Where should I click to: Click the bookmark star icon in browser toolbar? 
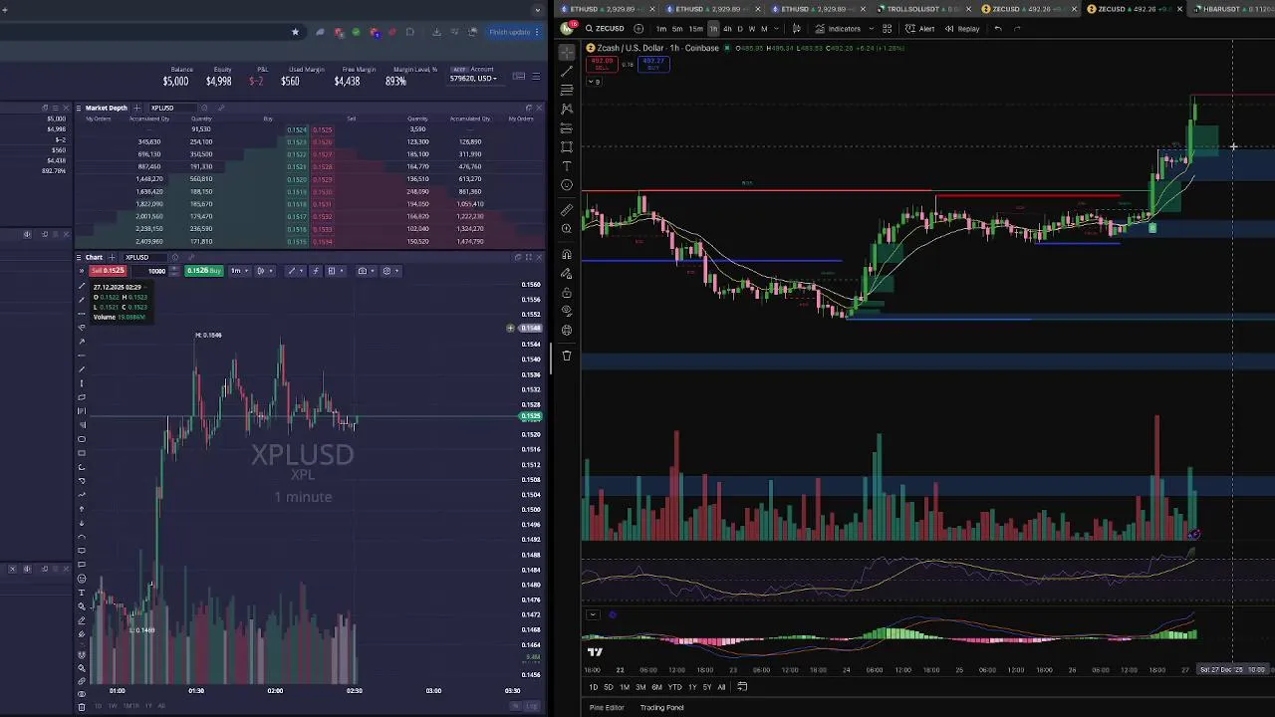[295, 32]
